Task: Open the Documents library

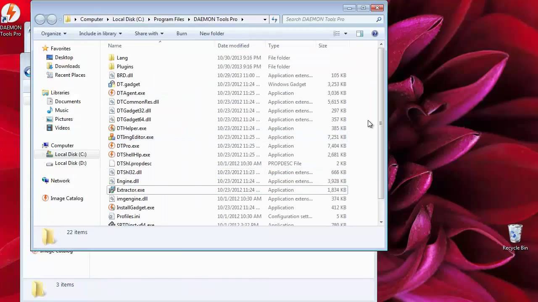Action: 68,102
